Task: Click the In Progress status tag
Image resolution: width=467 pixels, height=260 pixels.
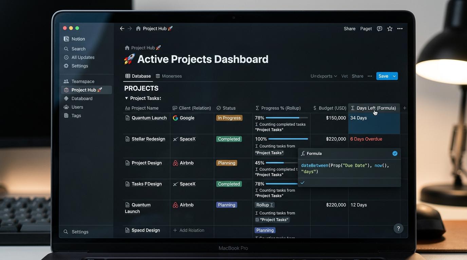Action: coord(229,118)
